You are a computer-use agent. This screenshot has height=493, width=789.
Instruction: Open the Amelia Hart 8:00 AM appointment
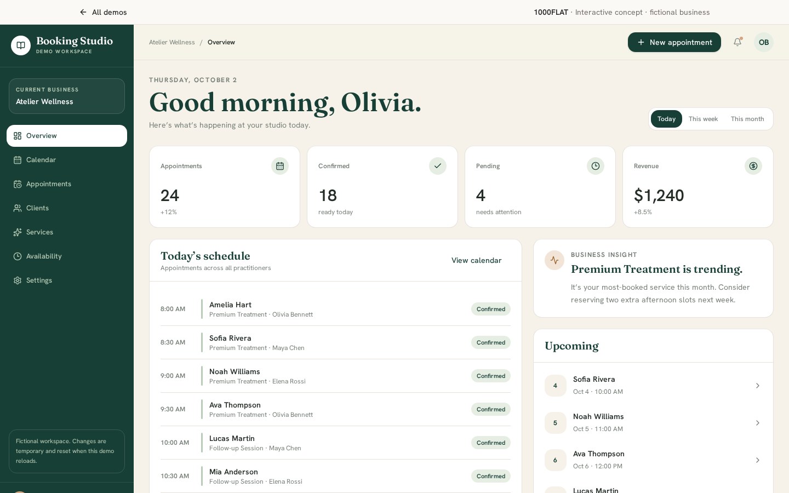coord(335,309)
